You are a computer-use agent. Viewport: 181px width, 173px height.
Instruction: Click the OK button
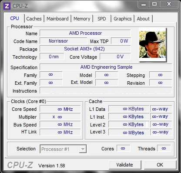160,165
